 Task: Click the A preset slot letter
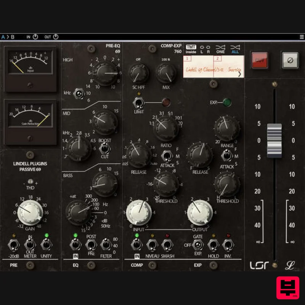[x=3, y=37]
